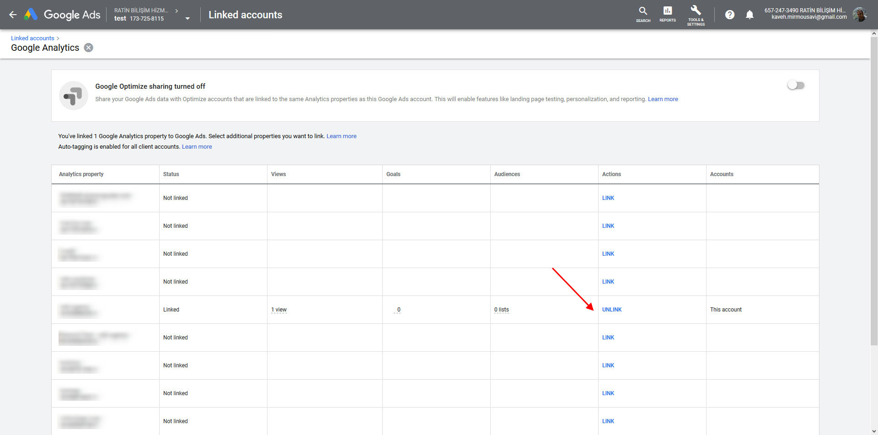Click the Goals column header
The width and height of the screenshot is (878, 435).
393,174
